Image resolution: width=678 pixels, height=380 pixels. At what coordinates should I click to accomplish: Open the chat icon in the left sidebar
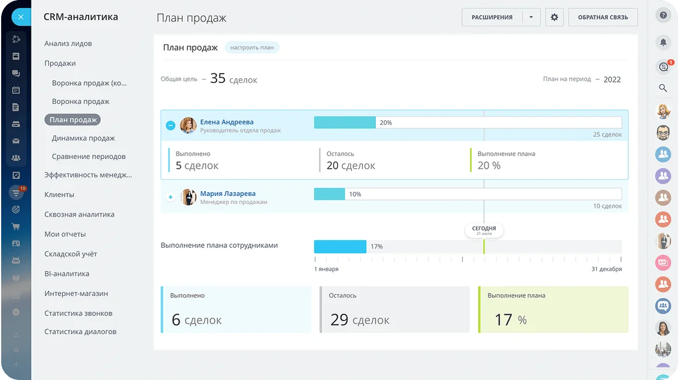click(x=16, y=73)
